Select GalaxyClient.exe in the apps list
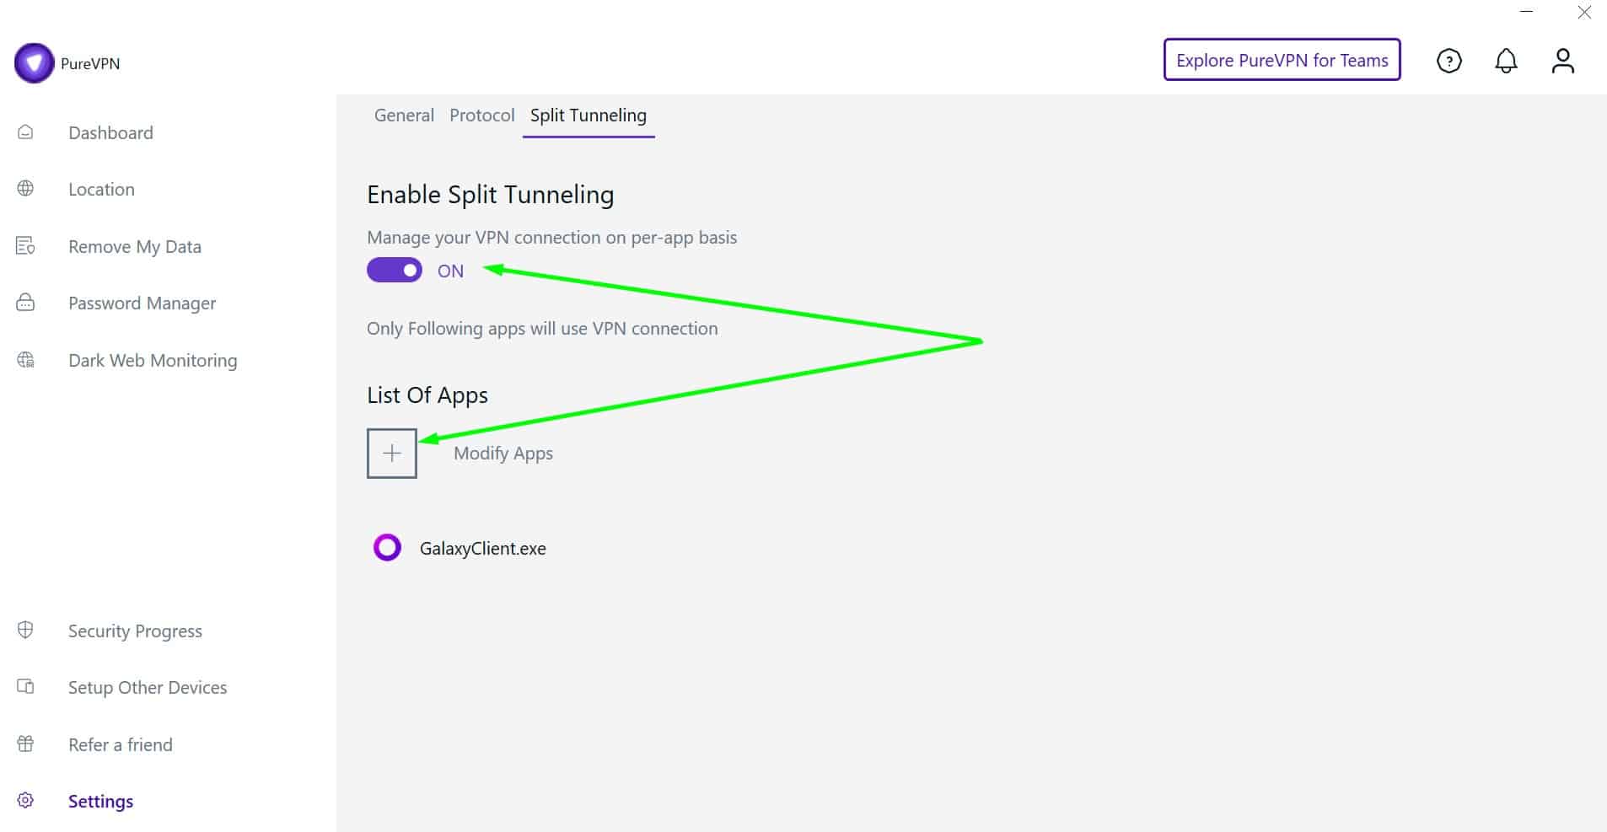This screenshot has height=832, width=1607. (x=483, y=548)
